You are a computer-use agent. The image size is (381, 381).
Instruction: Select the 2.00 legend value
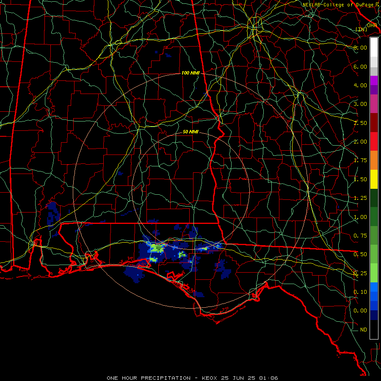point(360,142)
